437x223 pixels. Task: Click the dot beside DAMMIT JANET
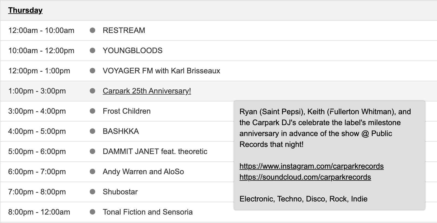click(92, 151)
